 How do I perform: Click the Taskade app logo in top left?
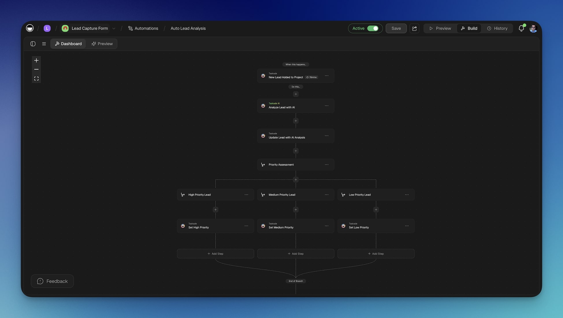pyautogui.click(x=30, y=28)
